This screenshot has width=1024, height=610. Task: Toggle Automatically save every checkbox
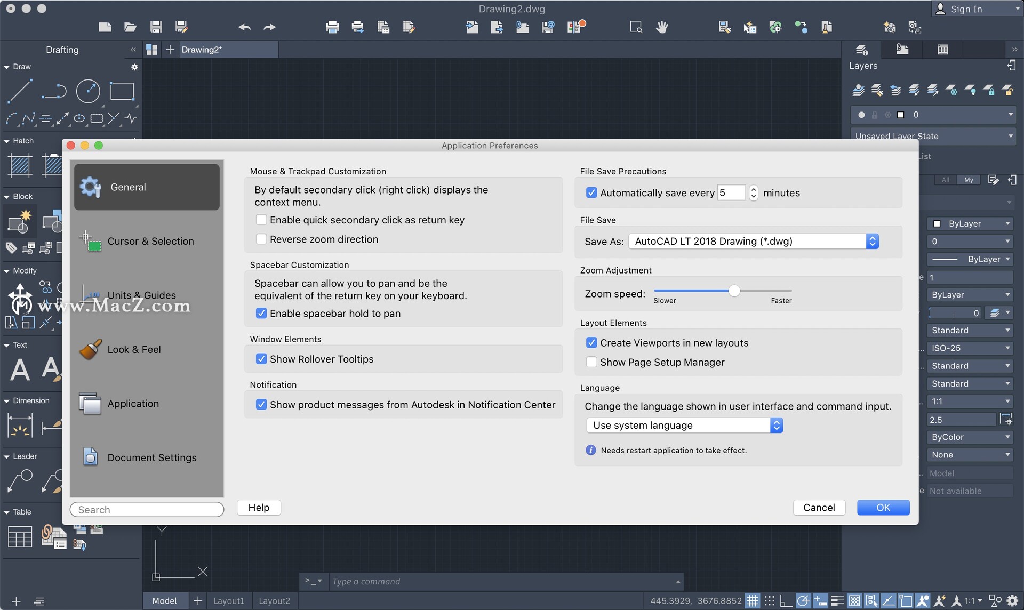pyautogui.click(x=591, y=192)
